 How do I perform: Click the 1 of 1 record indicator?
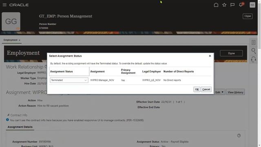point(179,102)
